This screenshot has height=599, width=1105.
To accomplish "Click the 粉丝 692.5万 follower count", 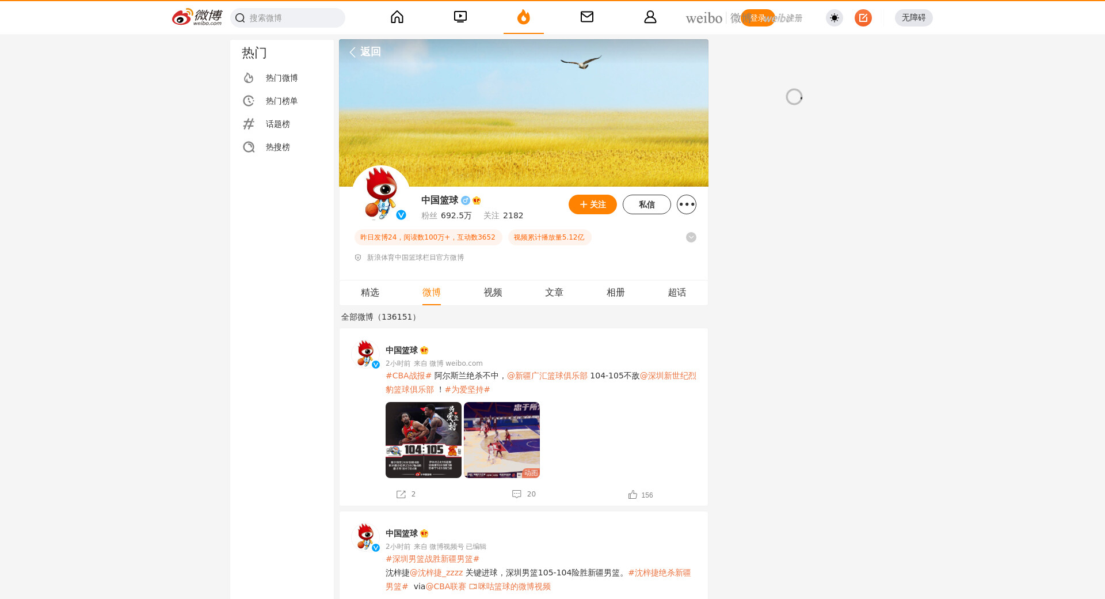I will point(447,215).
